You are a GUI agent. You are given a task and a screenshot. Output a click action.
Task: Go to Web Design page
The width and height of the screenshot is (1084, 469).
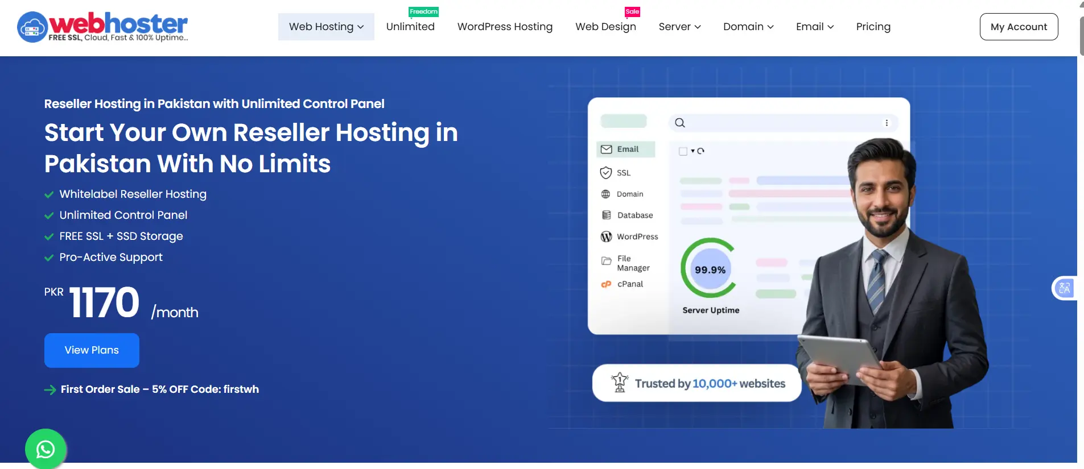pos(605,27)
